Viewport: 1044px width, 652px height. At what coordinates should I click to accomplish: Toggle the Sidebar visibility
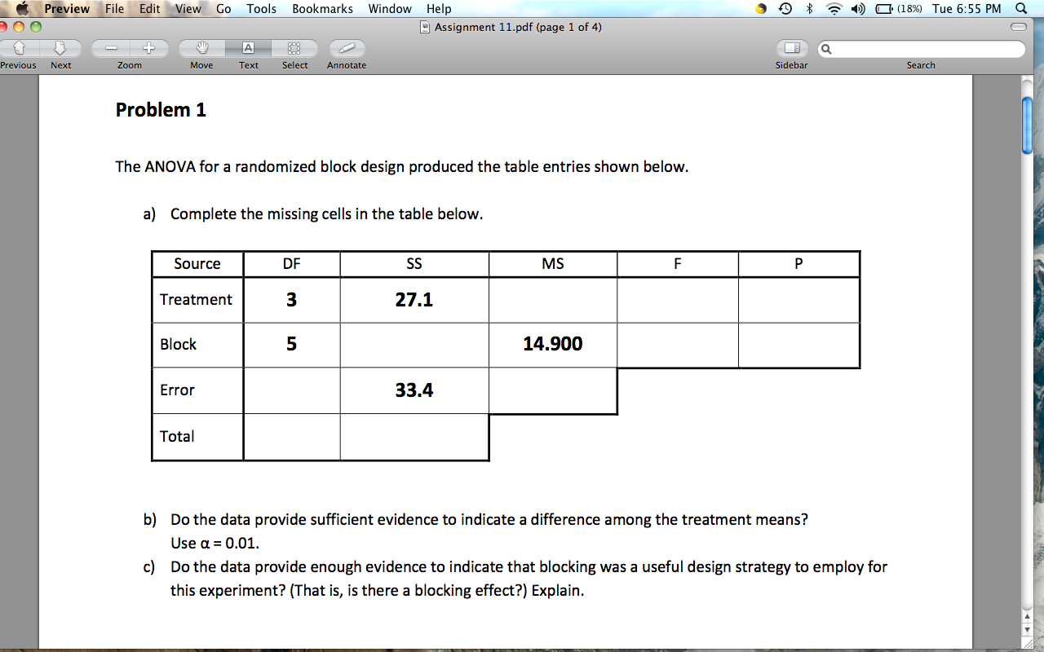point(790,49)
